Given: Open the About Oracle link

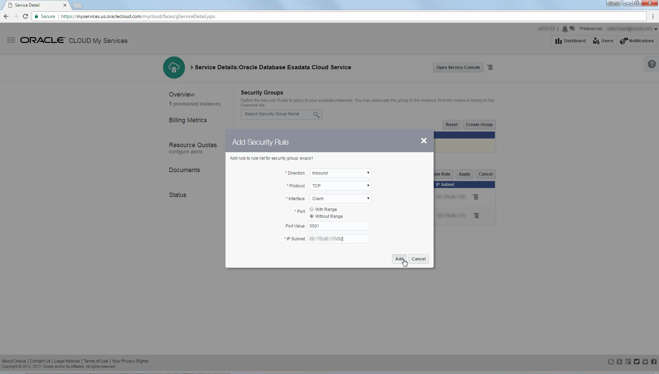Looking at the screenshot, I should click(14, 361).
